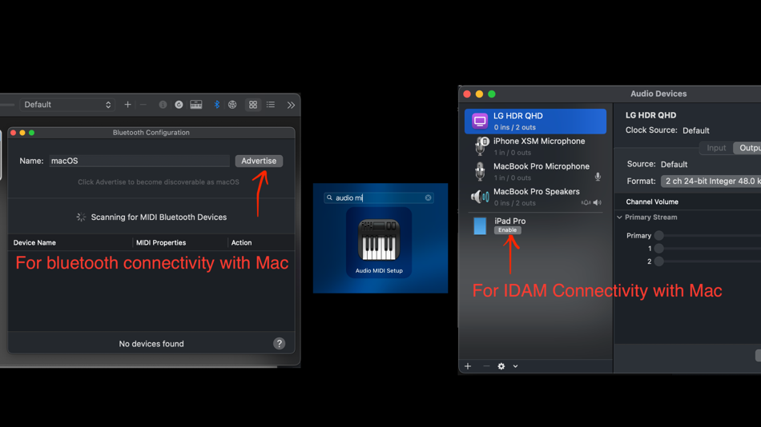Click the remove audio device minus button

(x=485, y=366)
